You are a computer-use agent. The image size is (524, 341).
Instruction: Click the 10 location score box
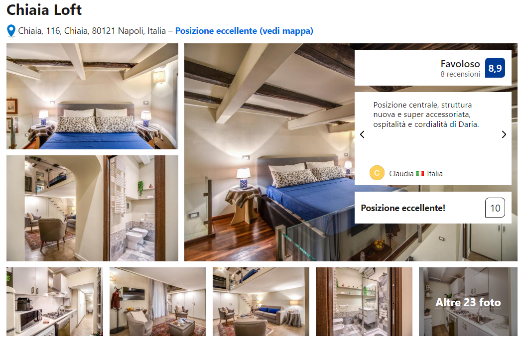coord(495,208)
